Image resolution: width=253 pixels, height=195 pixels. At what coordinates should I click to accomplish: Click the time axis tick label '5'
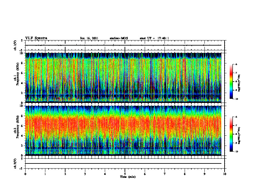pyautogui.click(x=125, y=174)
